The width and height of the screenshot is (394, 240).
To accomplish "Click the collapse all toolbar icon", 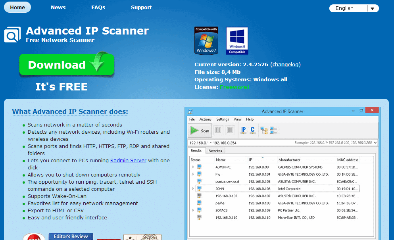I will [273, 130].
